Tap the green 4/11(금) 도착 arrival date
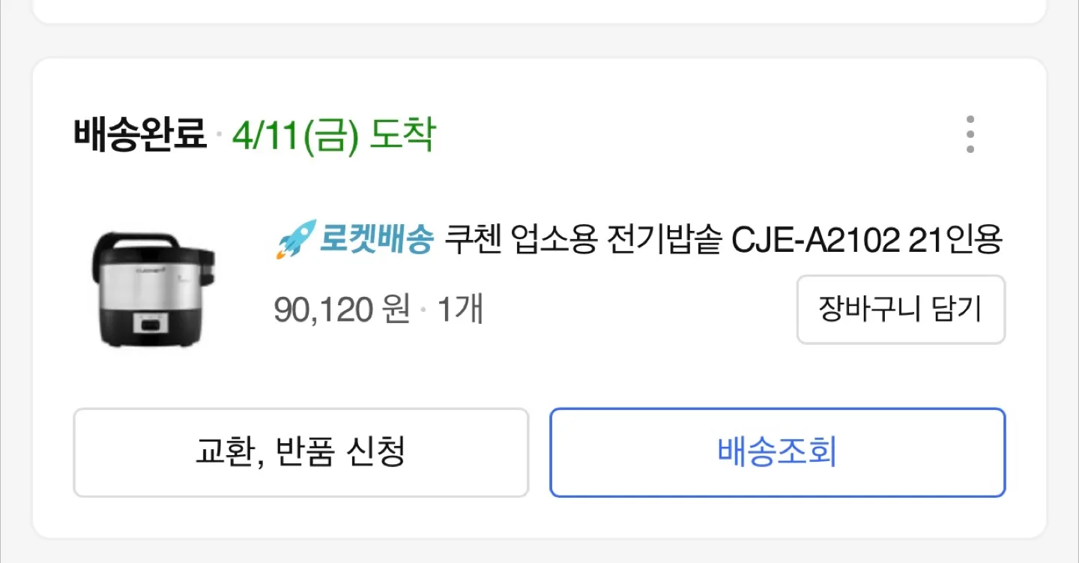 point(333,136)
